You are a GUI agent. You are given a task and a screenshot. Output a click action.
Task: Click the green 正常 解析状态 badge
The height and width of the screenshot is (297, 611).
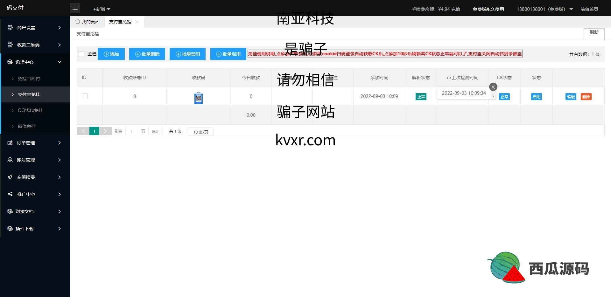[421, 97]
